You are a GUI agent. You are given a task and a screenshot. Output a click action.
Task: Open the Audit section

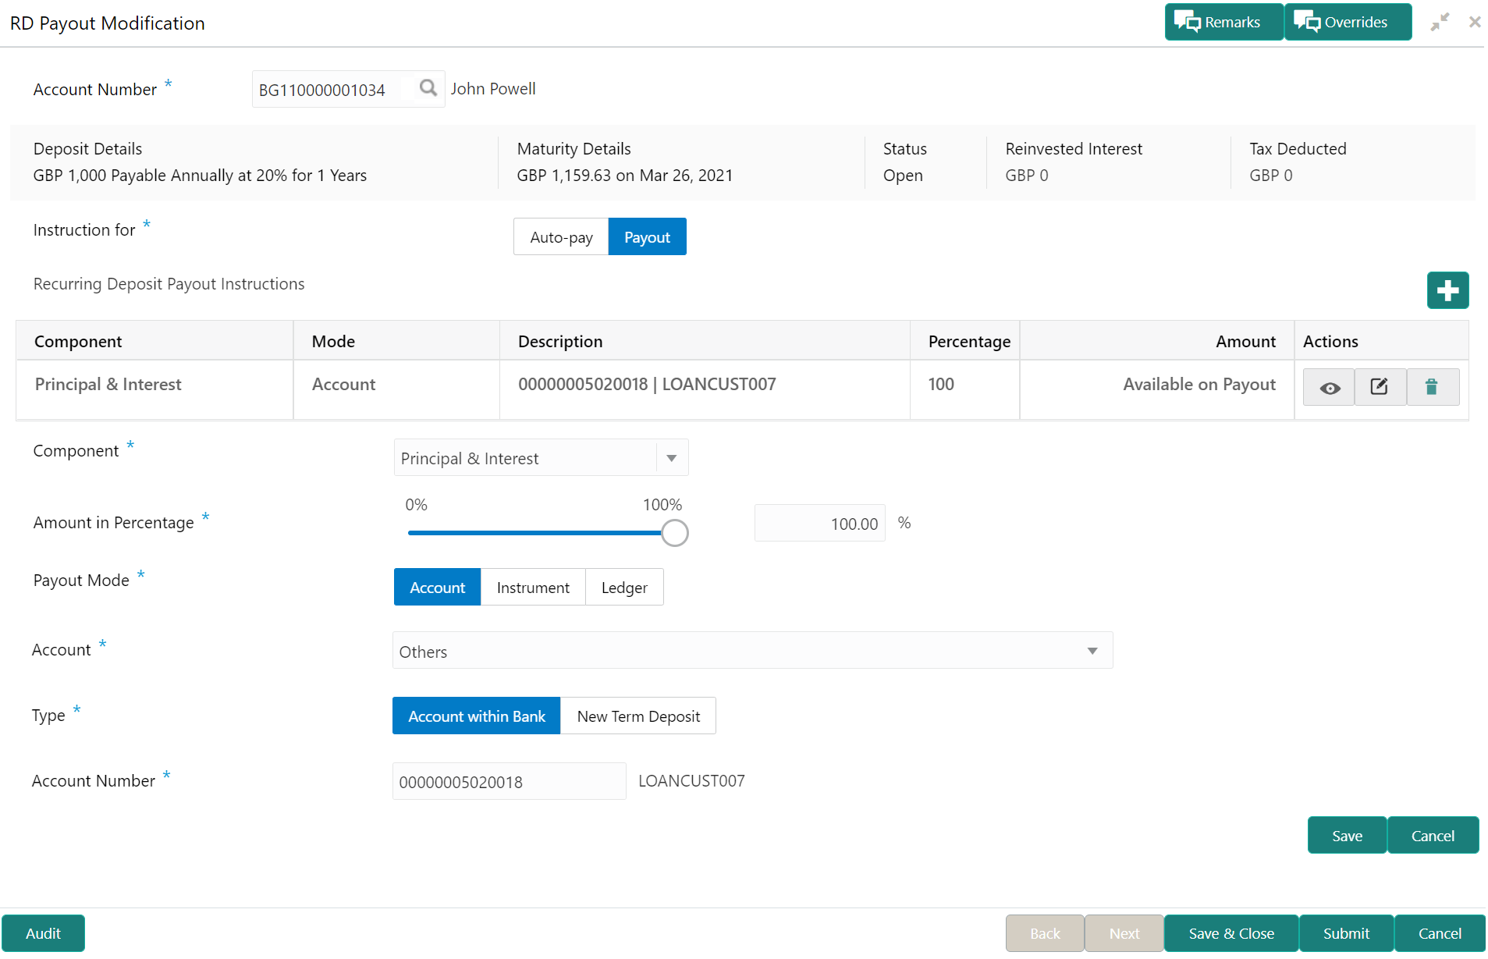[x=43, y=933]
